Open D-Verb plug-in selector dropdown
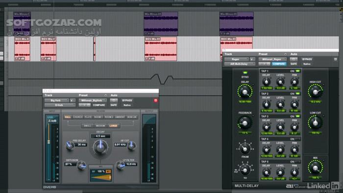This screenshot has height=193, width=343. [x=60, y=105]
